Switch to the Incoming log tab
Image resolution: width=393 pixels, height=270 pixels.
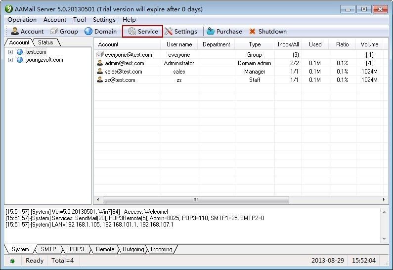coord(162,249)
